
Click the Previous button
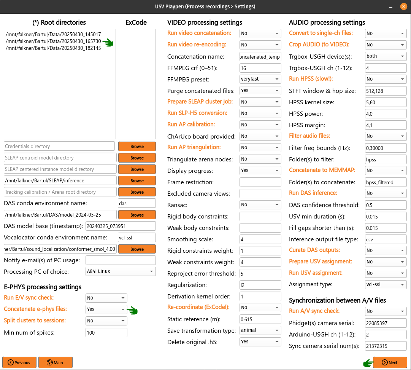pyautogui.click(x=19, y=362)
